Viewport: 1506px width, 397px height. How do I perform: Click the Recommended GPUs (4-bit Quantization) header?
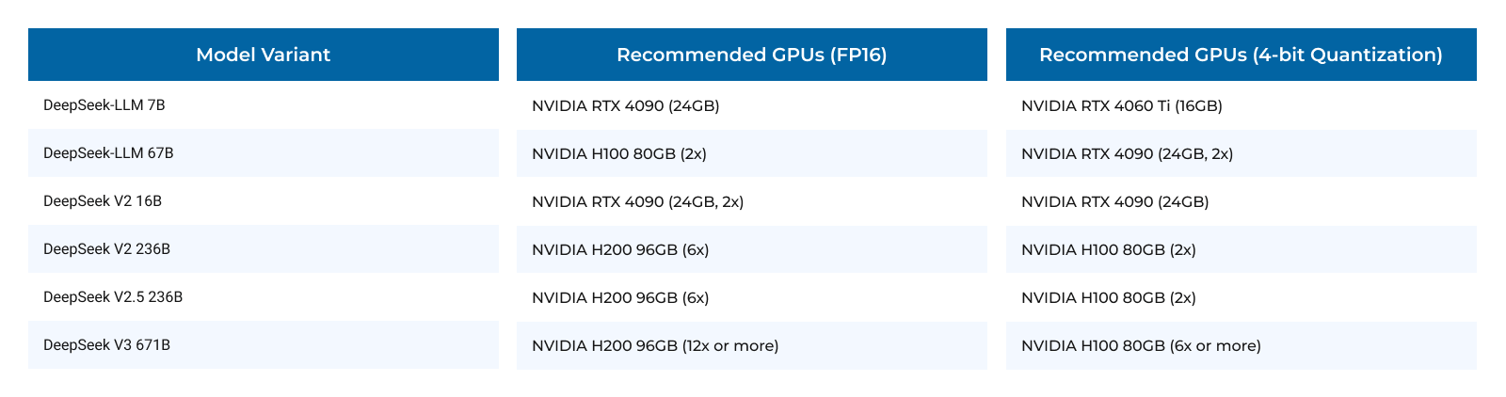[x=1241, y=55]
